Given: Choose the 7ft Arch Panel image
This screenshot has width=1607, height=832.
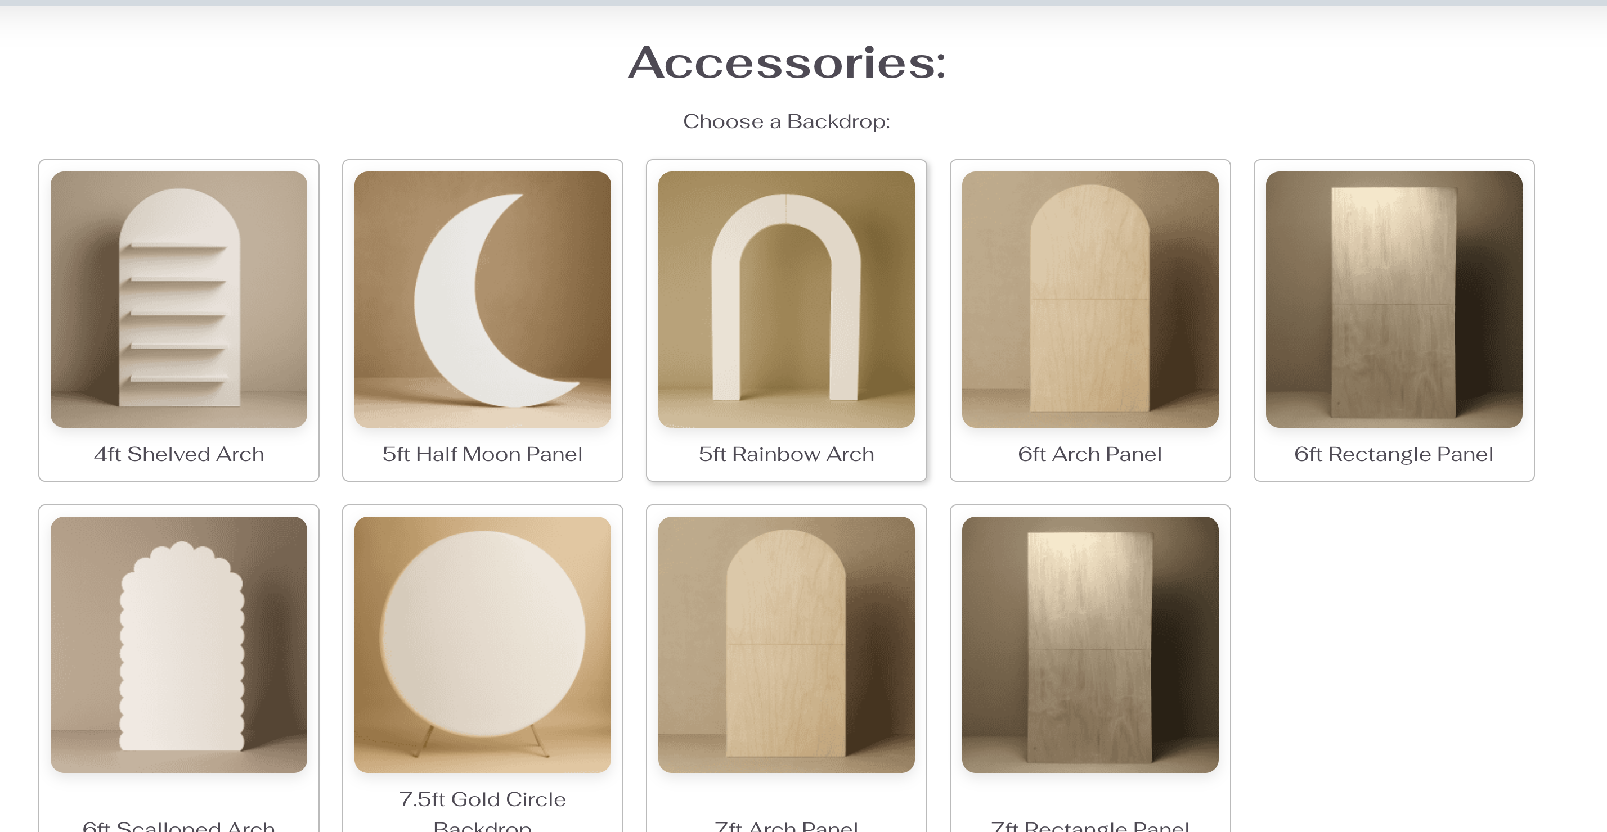Looking at the screenshot, I should (x=786, y=644).
